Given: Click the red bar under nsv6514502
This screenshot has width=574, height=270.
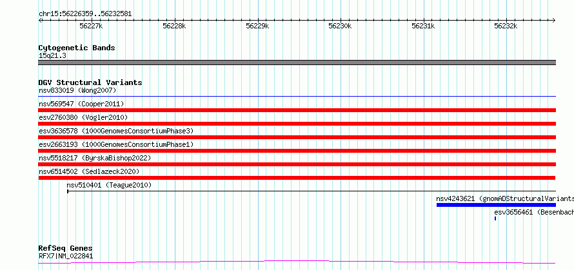Looking at the screenshot, I should pyautogui.click(x=297, y=178).
